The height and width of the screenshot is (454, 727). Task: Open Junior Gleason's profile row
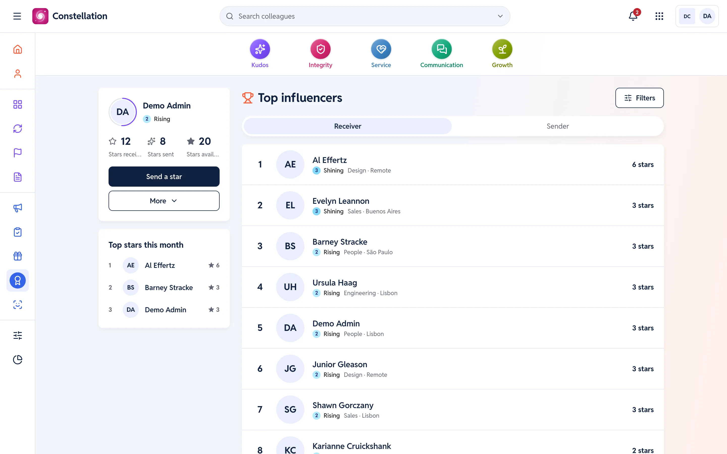[453, 369]
